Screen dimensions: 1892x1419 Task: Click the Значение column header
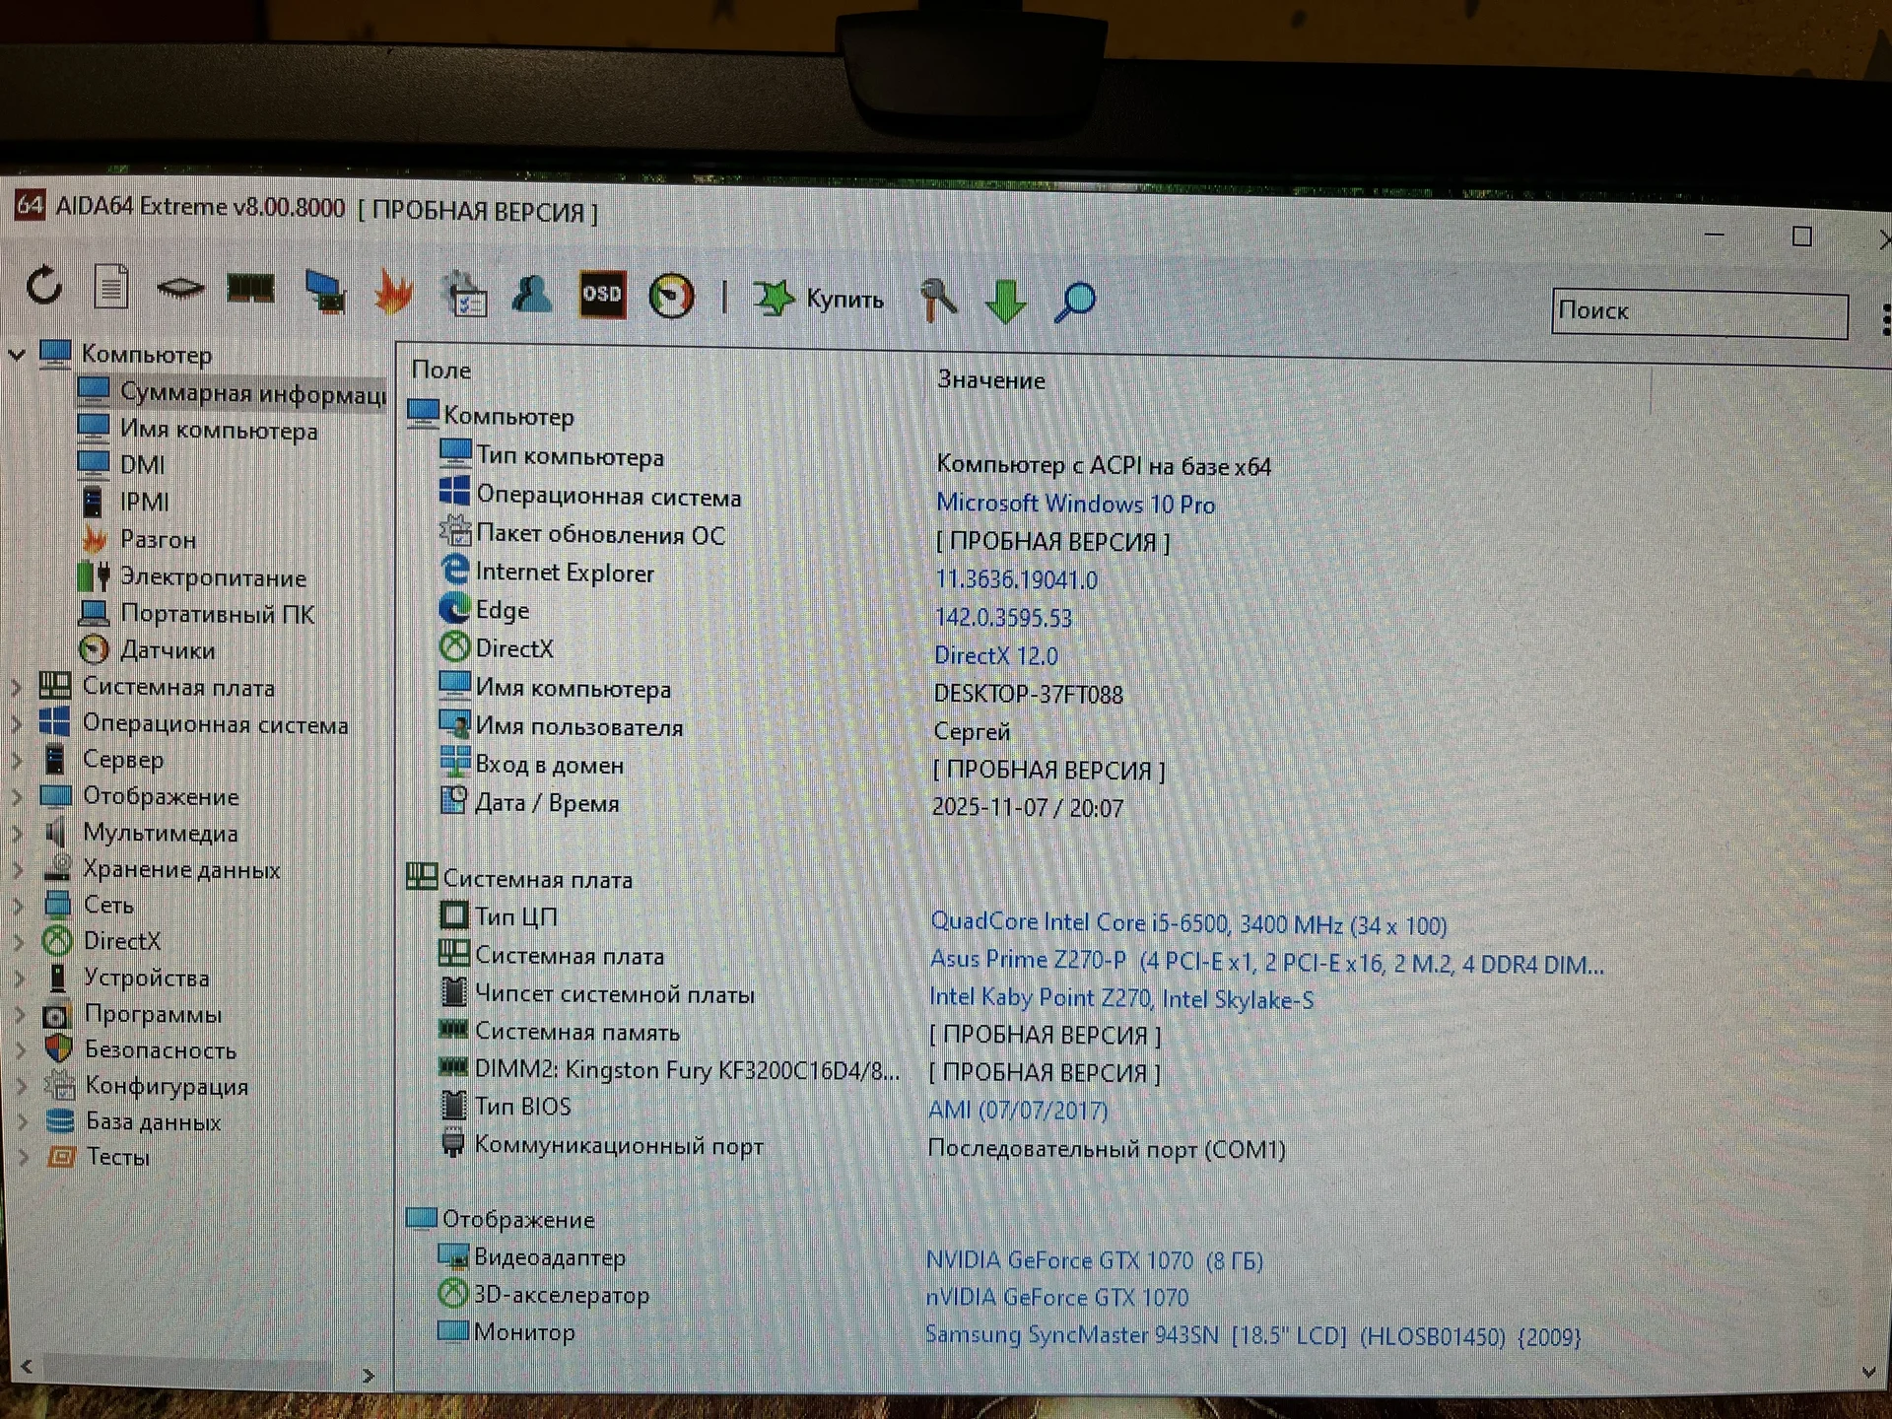coord(991,380)
